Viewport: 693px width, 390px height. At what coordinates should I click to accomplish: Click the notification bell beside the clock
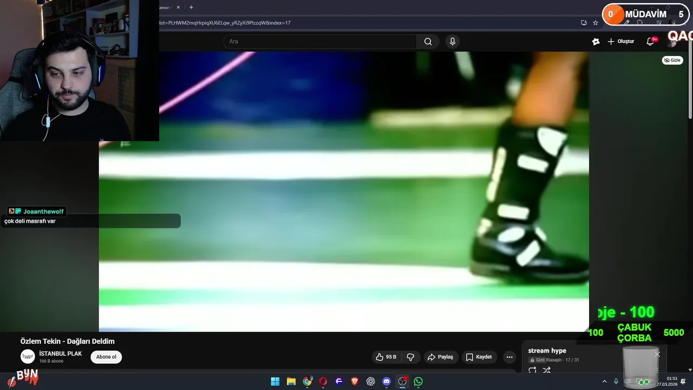pos(683,381)
